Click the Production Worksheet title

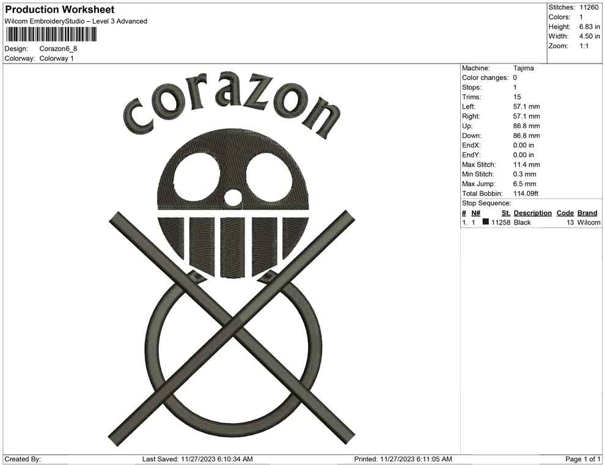tap(60, 10)
